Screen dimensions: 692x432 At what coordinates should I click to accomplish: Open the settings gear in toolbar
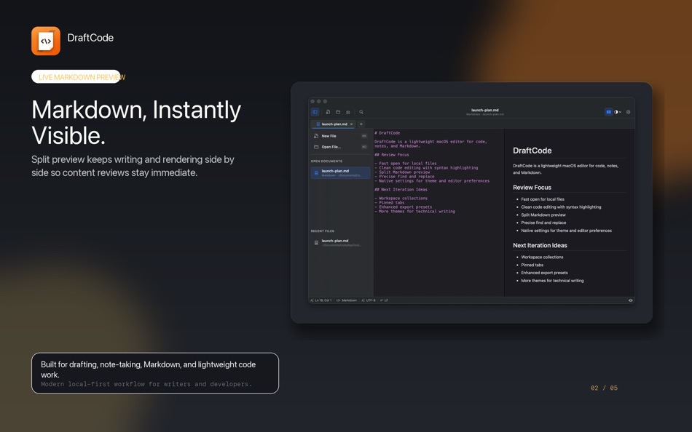629,112
